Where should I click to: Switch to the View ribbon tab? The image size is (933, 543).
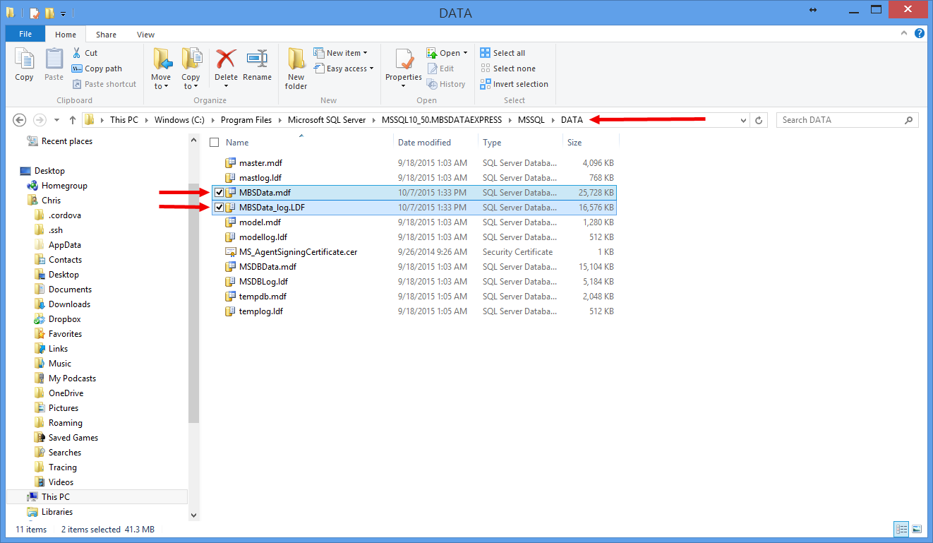coord(146,34)
